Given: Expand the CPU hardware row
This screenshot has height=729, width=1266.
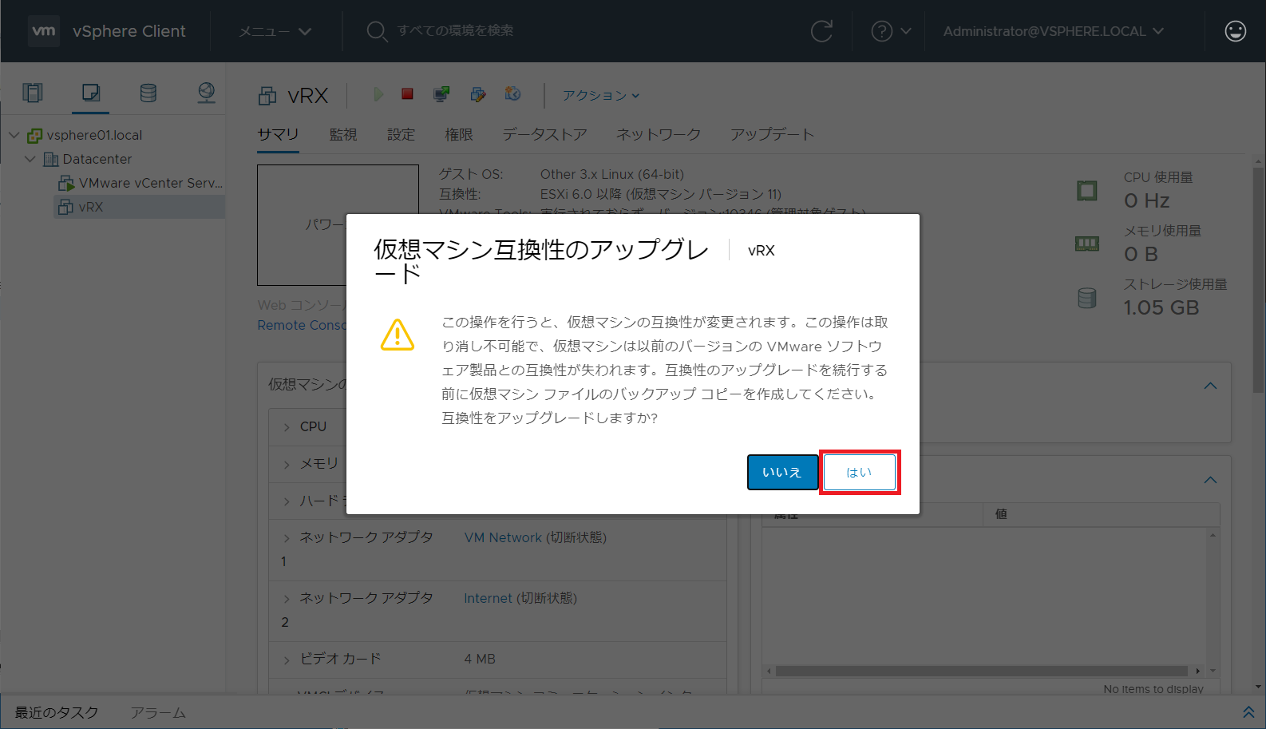Looking at the screenshot, I should pos(287,427).
